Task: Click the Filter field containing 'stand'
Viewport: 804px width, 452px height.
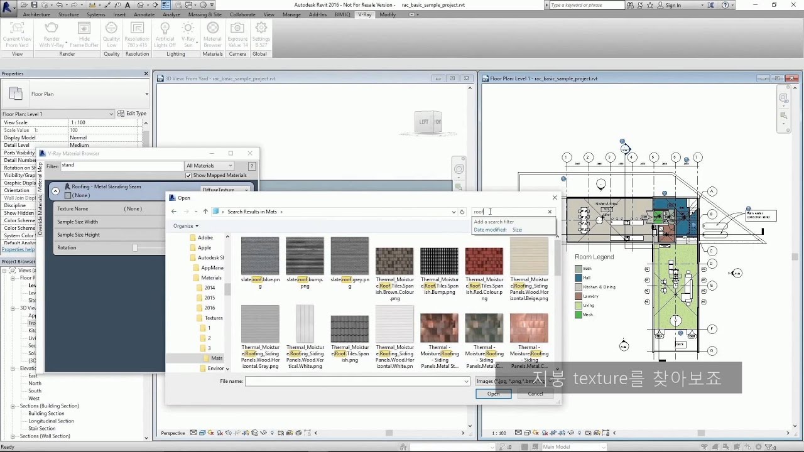Action: tap(122, 166)
